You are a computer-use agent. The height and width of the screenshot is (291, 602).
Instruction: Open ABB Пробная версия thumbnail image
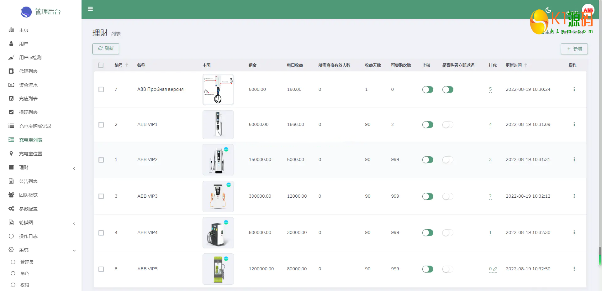tap(218, 90)
